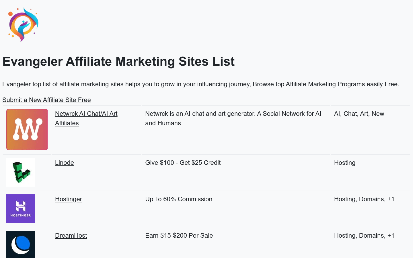Screen dimensions: 413x258
Task: Click the Netwrck description text
Action: (233, 118)
